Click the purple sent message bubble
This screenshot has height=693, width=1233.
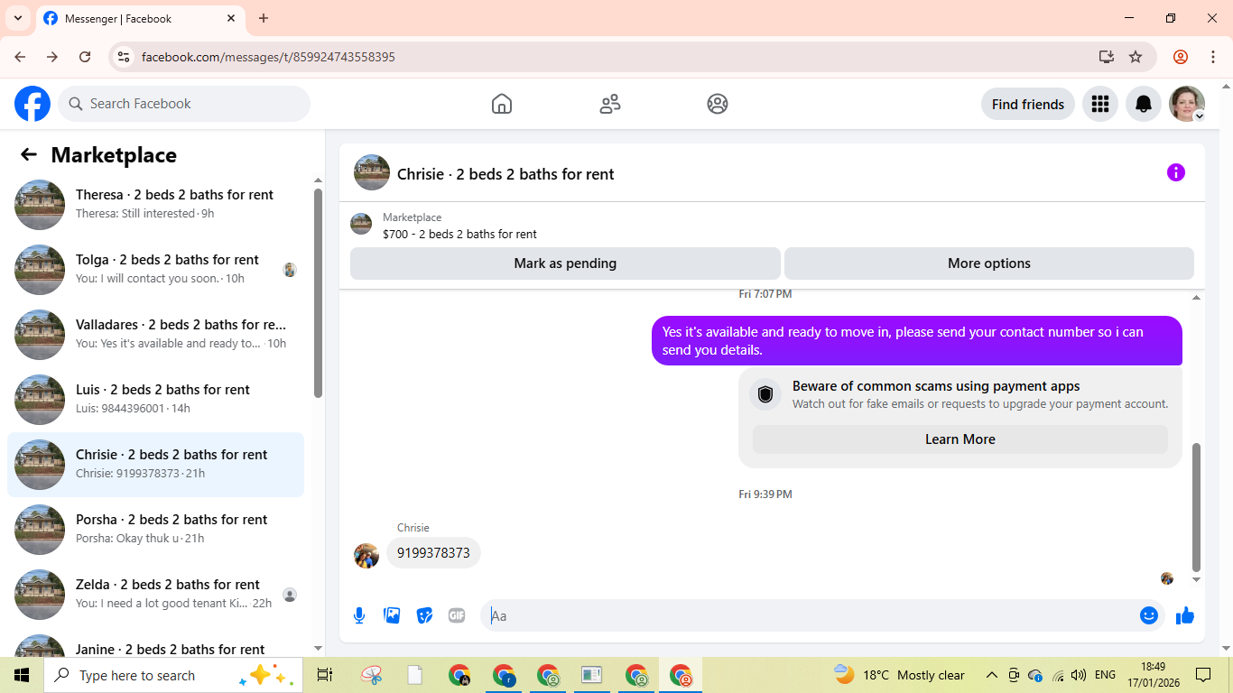click(917, 341)
